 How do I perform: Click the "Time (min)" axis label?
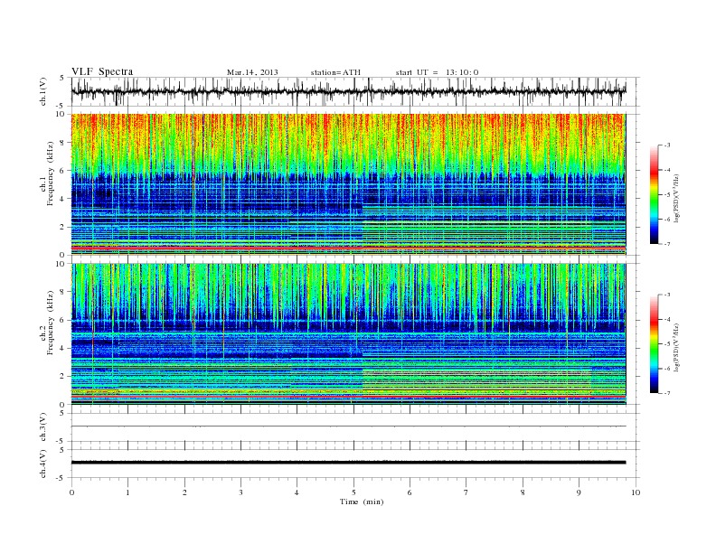click(362, 501)
